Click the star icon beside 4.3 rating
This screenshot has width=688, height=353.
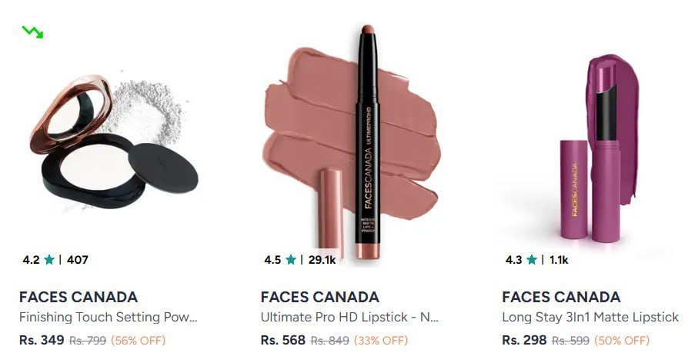pyautogui.click(x=532, y=260)
